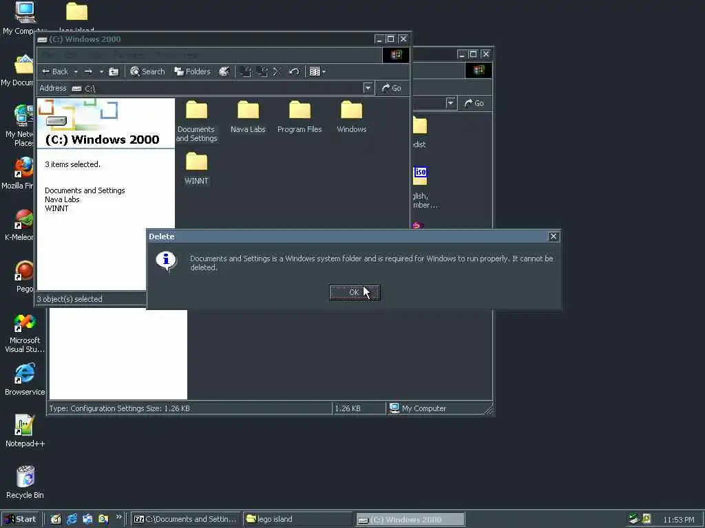Open the Views dropdown button
Image resolution: width=705 pixels, height=528 pixels.
point(317,71)
